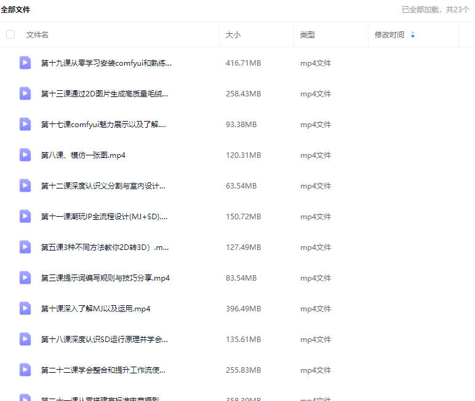475x401 pixels.
Task: Click video icon for 第三课提示词 file
Action: pos(25,278)
